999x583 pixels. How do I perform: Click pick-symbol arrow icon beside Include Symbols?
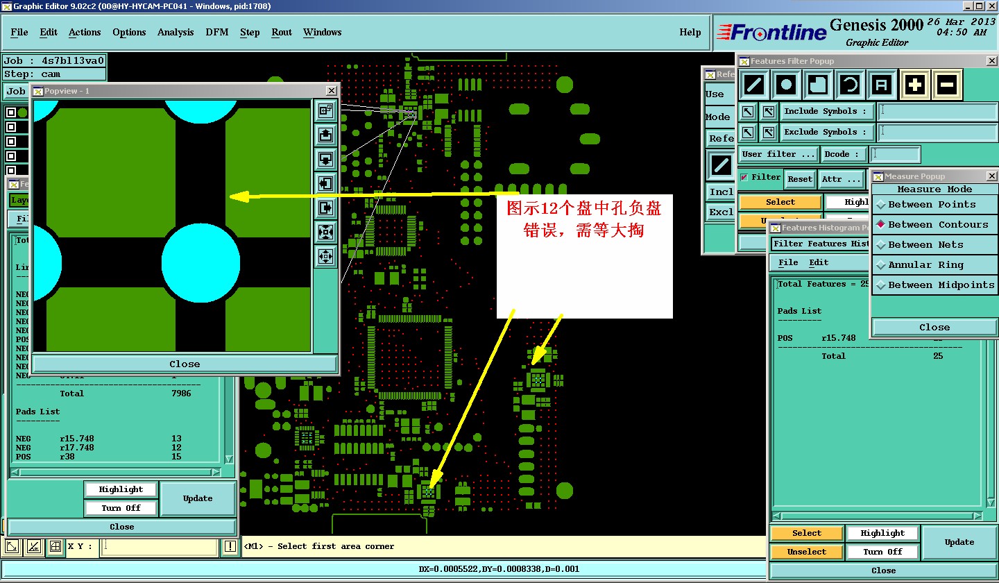[x=747, y=111]
